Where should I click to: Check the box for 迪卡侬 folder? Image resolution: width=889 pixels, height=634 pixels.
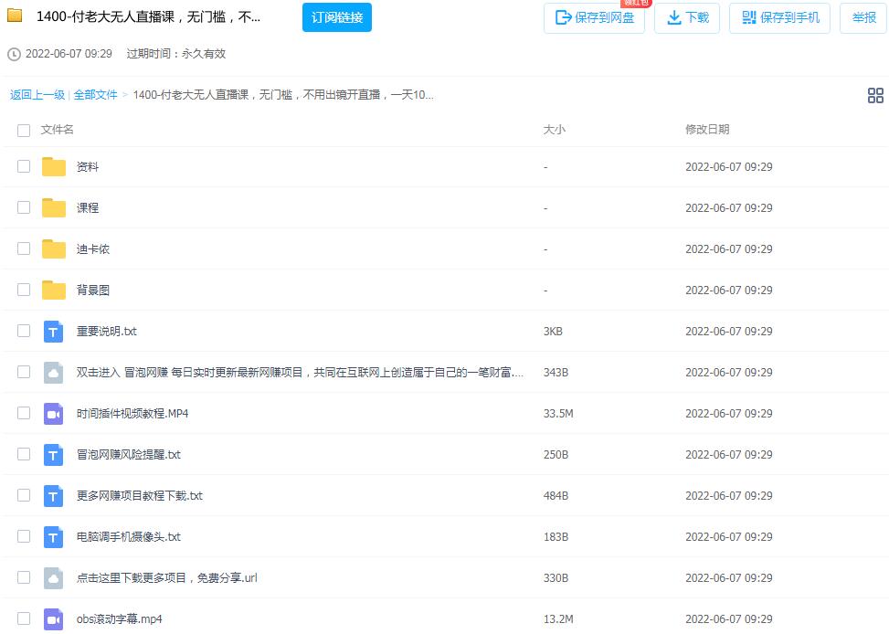[24, 248]
